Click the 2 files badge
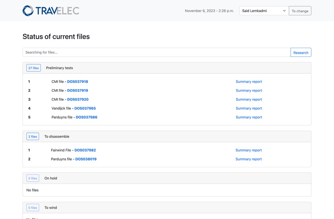Image resolution: width=334 pixels, height=219 pixels. pos(33,136)
